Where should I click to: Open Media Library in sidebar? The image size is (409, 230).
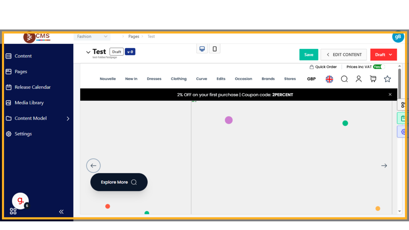point(29,103)
